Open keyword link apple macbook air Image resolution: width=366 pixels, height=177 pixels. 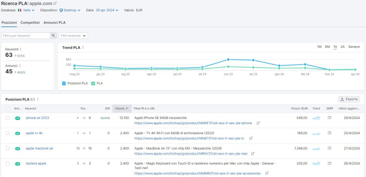(39, 148)
